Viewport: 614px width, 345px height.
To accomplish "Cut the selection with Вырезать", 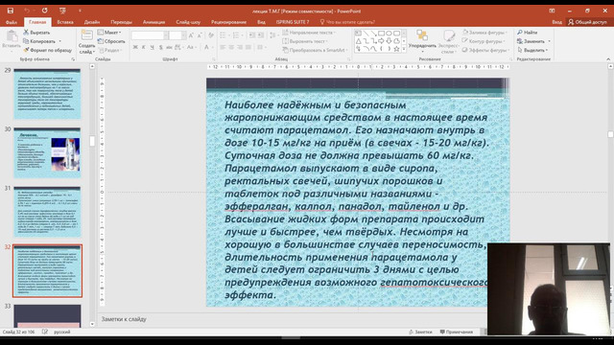I will tap(36, 33).
